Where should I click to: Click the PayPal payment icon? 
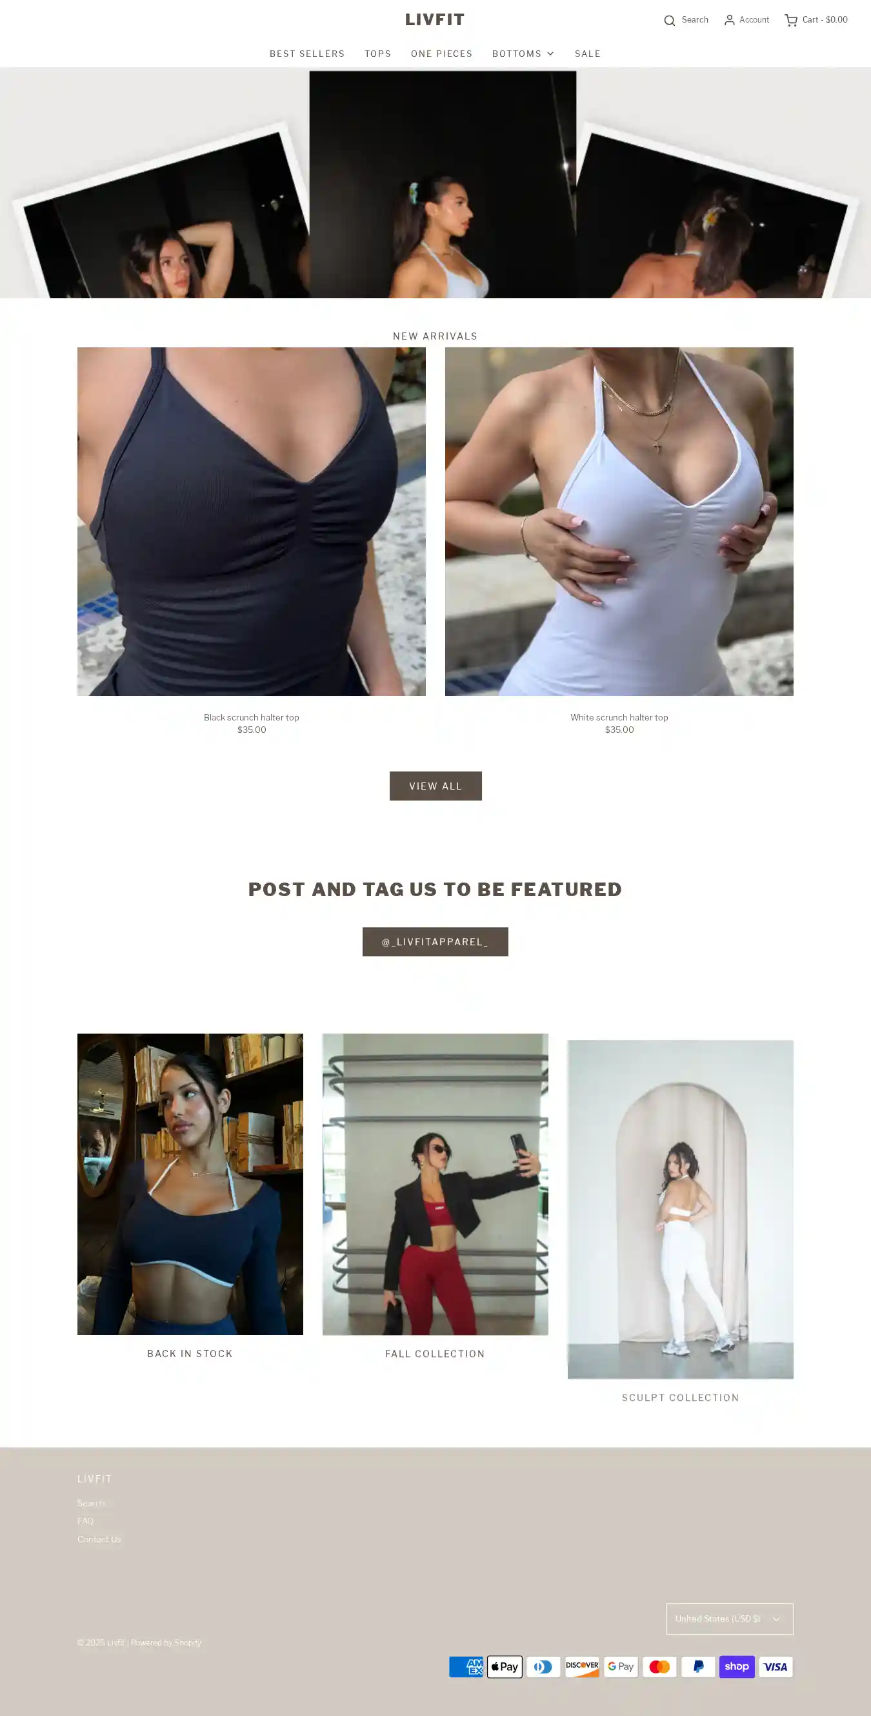tap(698, 1666)
